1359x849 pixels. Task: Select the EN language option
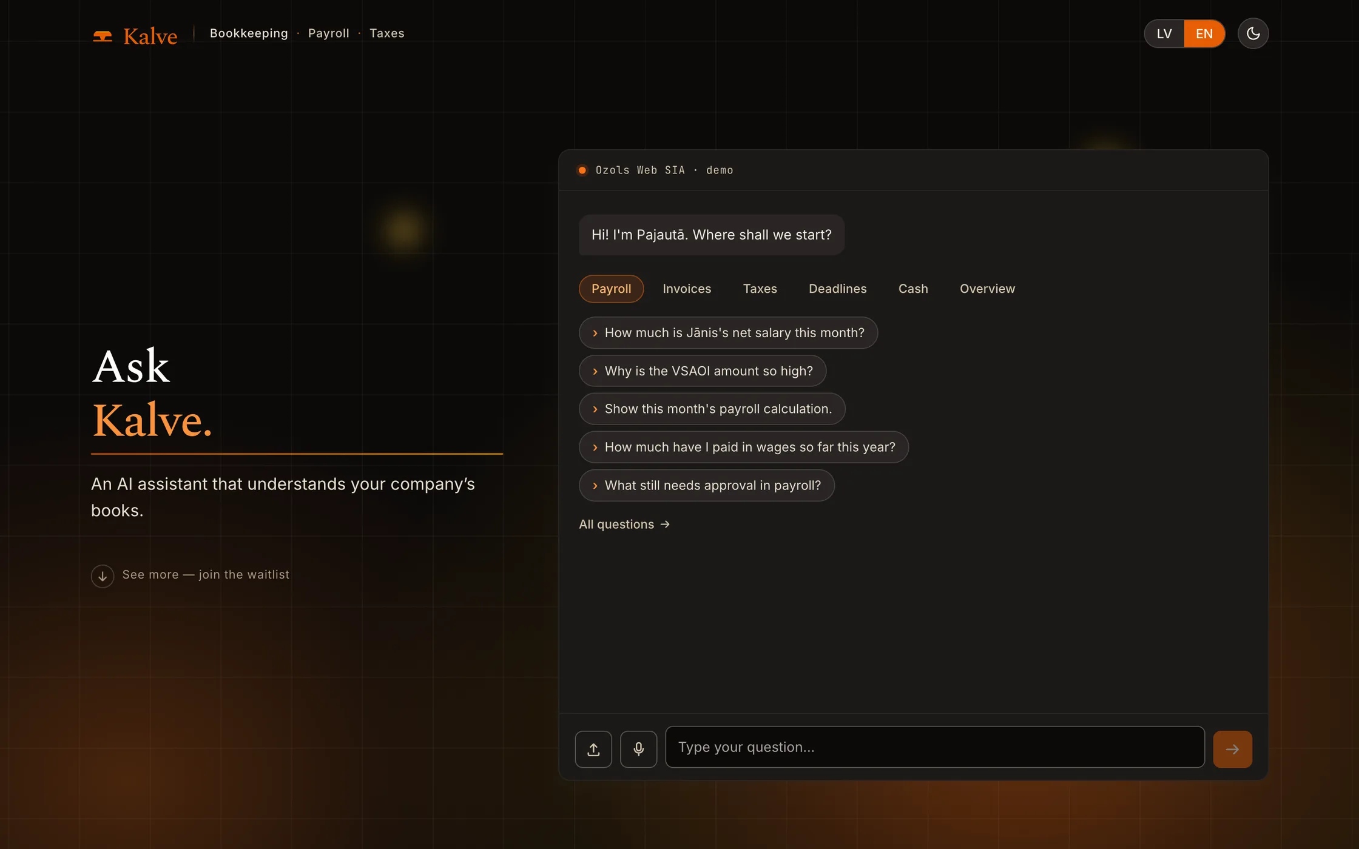(1204, 33)
